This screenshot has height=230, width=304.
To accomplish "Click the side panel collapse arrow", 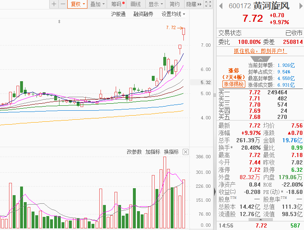I will (215, 191).
